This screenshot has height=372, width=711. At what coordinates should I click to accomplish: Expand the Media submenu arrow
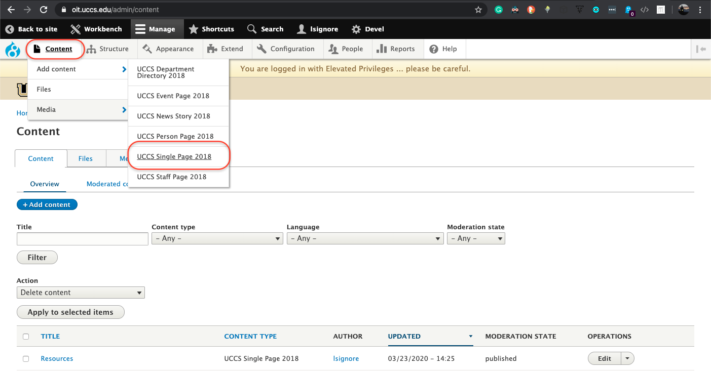click(124, 110)
